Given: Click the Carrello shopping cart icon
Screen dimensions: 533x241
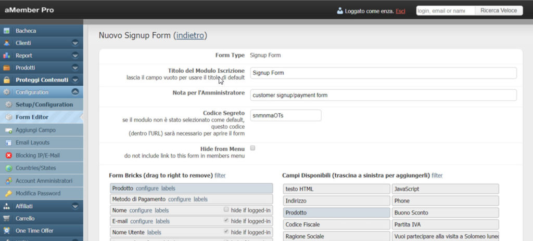Looking at the screenshot, I should (7, 218).
